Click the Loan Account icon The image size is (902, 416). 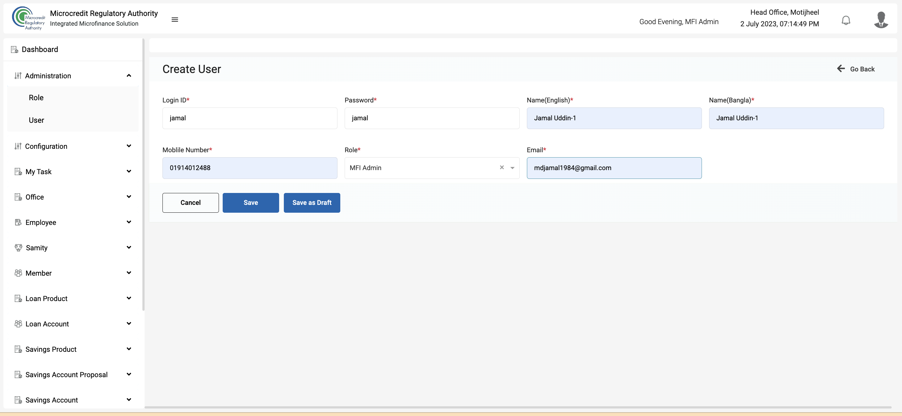click(x=18, y=324)
